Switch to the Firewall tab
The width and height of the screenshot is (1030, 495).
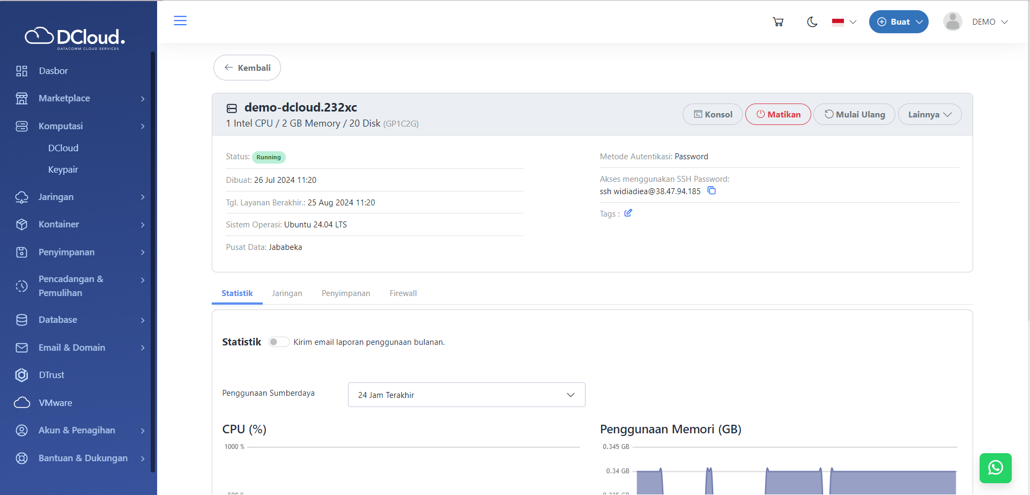(x=403, y=293)
